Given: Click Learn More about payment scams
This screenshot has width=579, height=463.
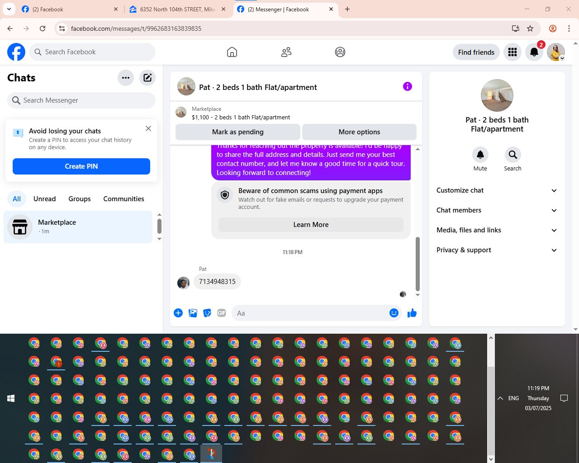Looking at the screenshot, I should (311, 225).
